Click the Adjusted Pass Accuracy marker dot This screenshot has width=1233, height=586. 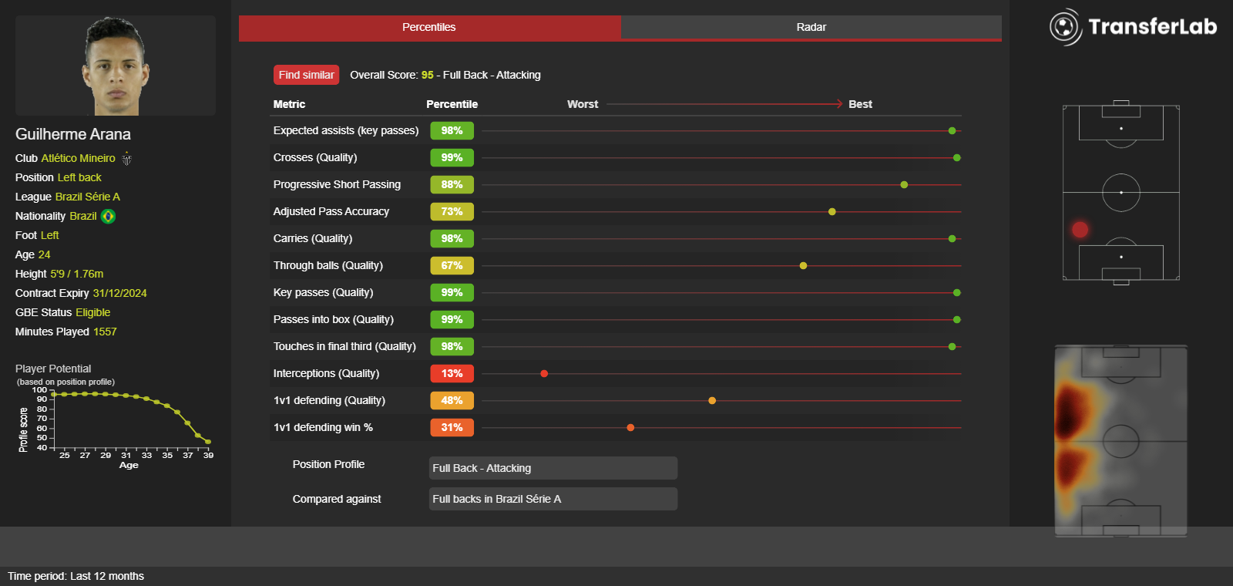click(832, 212)
